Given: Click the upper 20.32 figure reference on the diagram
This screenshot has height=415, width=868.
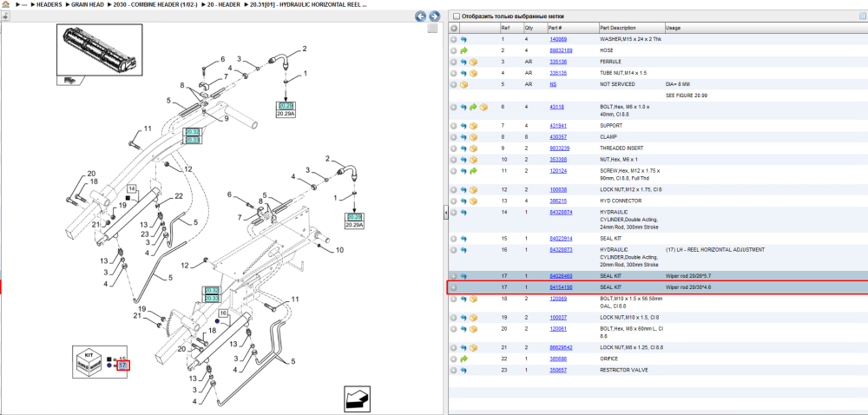Looking at the screenshot, I should [192, 132].
